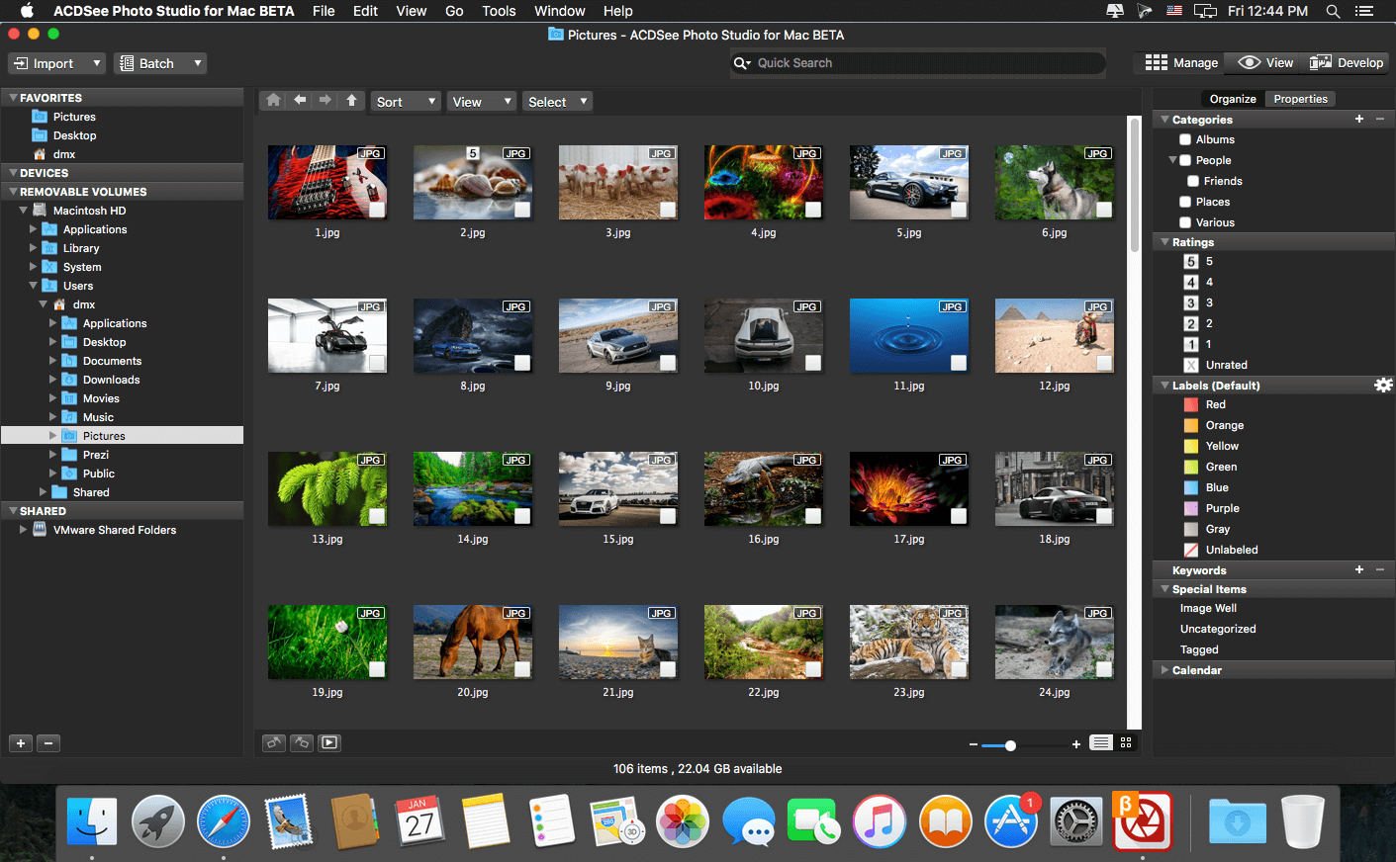The height and width of the screenshot is (862, 1396).
Task: Open the Labels settings gear
Action: 1382,385
